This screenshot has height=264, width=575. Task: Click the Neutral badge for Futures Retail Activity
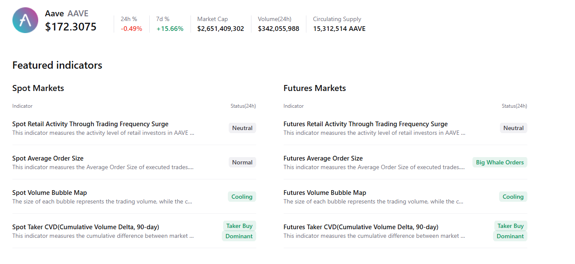click(x=513, y=127)
